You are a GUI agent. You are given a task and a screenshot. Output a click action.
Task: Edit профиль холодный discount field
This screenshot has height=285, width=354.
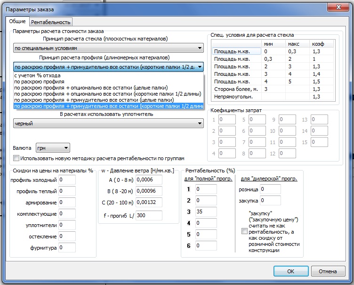pyautogui.click(x=67, y=180)
